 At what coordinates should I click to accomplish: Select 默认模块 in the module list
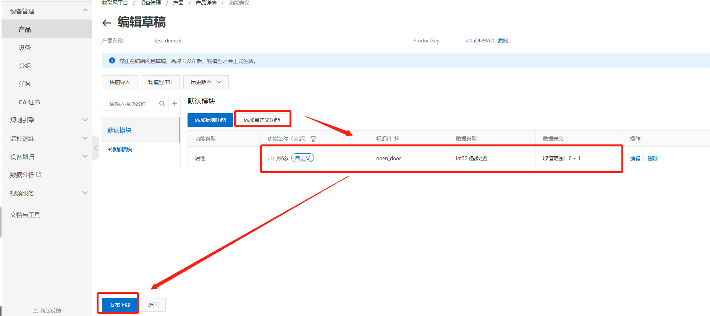141,130
